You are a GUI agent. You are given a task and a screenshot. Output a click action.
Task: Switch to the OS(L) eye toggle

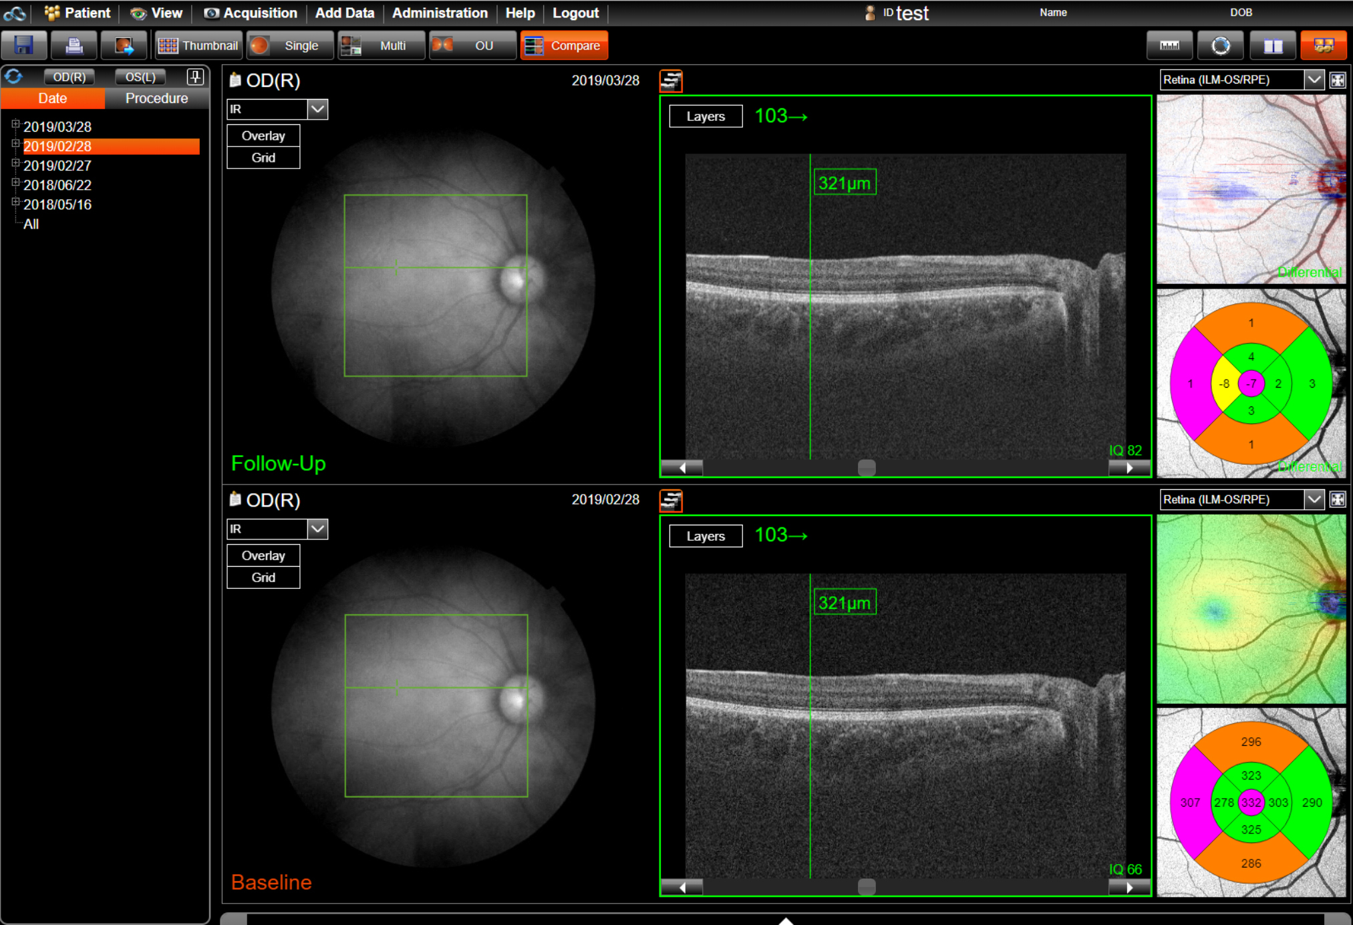140,76
